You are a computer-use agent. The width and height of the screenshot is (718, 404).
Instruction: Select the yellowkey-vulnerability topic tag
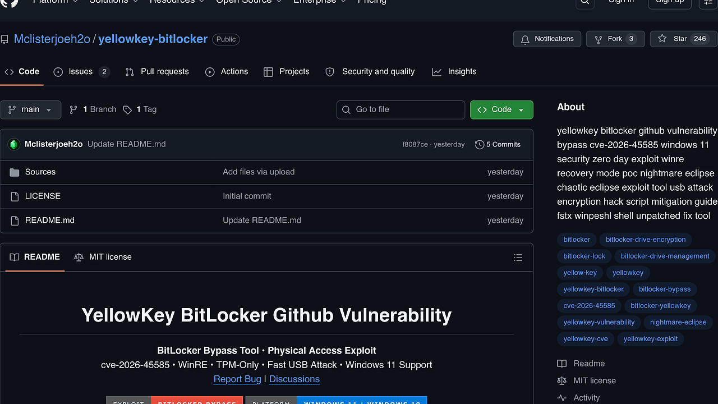(x=599, y=322)
